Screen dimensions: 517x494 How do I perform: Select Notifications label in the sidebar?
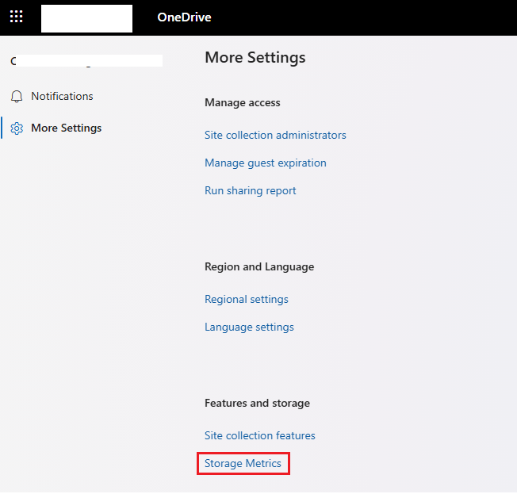pos(62,96)
